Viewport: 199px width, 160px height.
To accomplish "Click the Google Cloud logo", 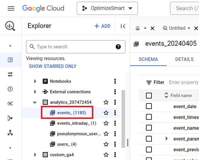I will (x=43, y=8).
